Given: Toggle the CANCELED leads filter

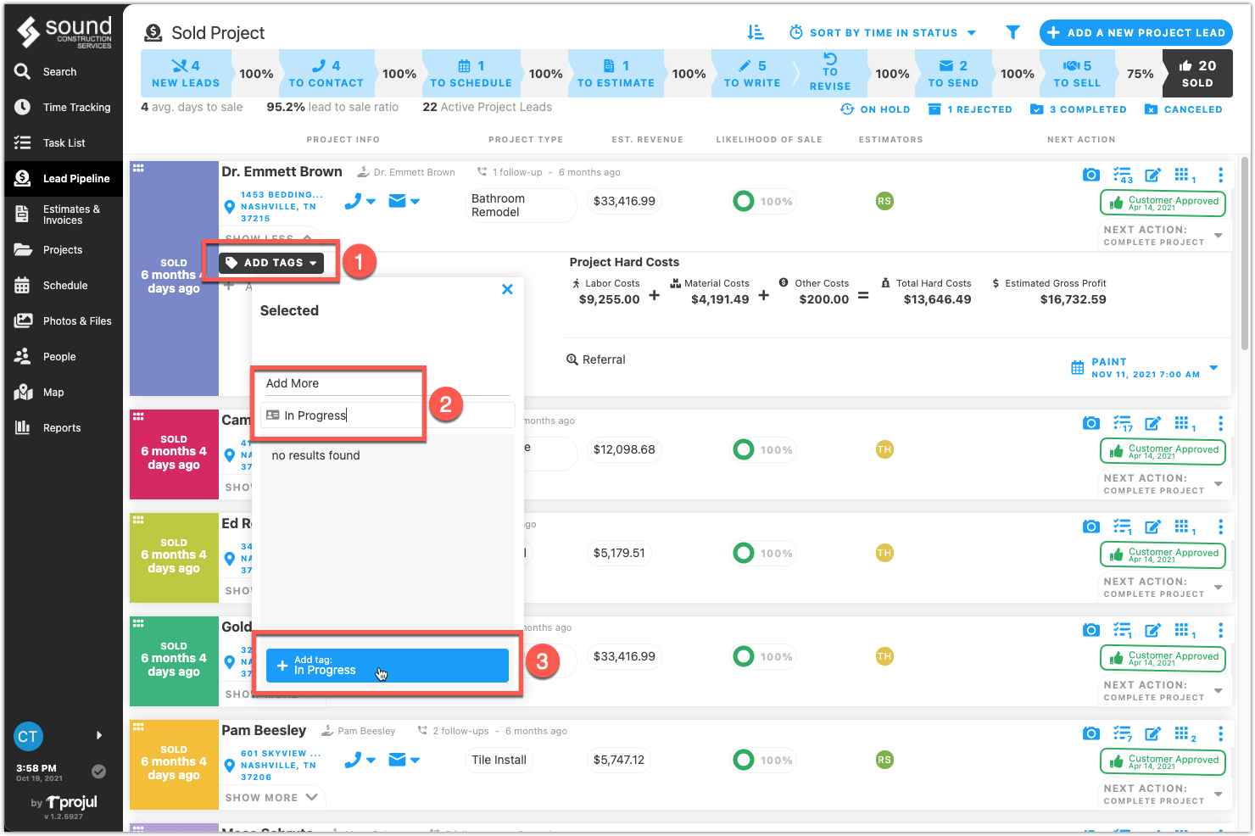Looking at the screenshot, I should point(1184,109).
